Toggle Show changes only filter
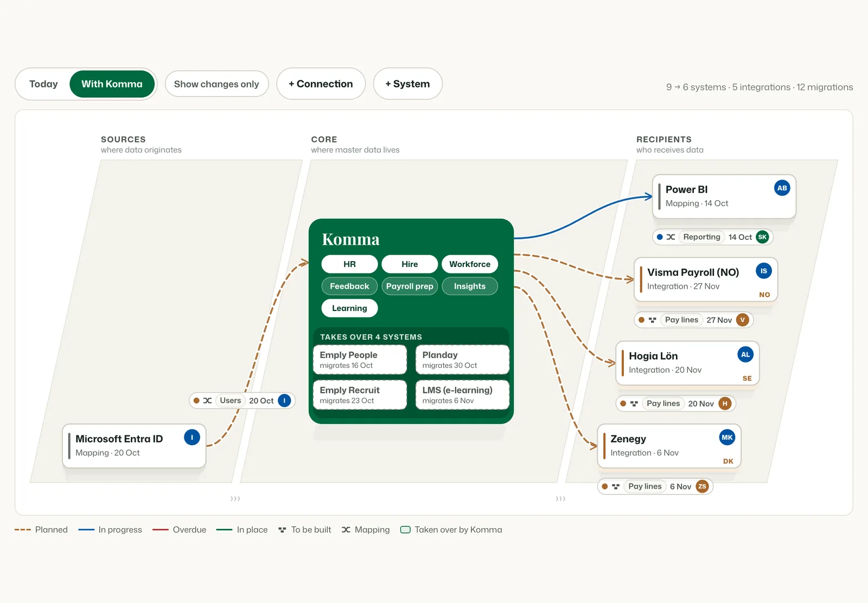This screenshot has width=868, height=603. [216, 84]
